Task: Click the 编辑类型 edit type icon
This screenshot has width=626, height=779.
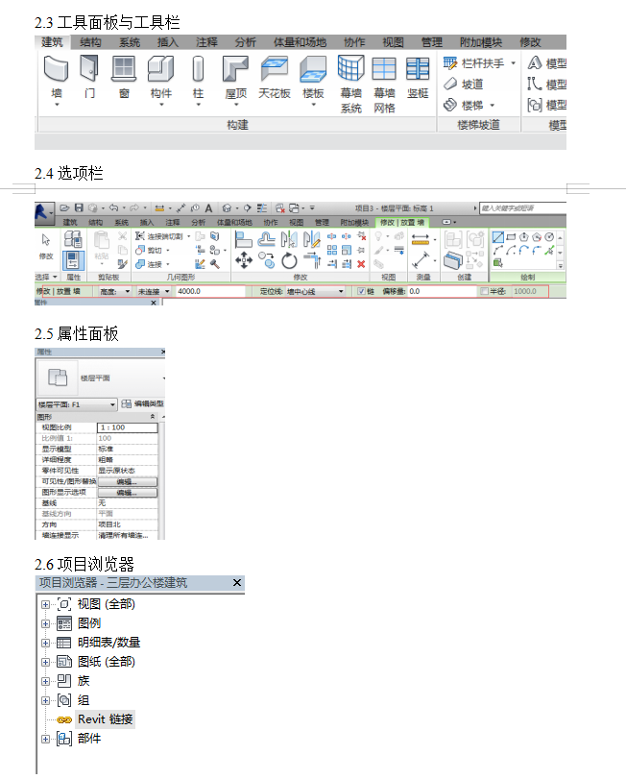Action: click(127, 403)
